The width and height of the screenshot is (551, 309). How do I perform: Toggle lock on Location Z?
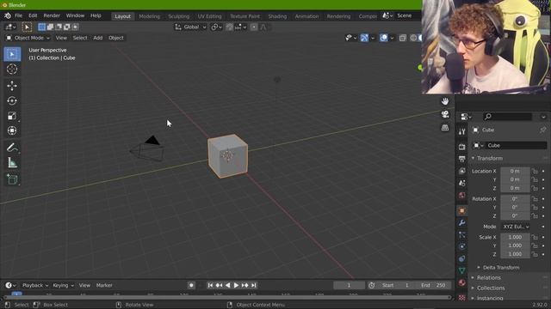coord(535,188)
